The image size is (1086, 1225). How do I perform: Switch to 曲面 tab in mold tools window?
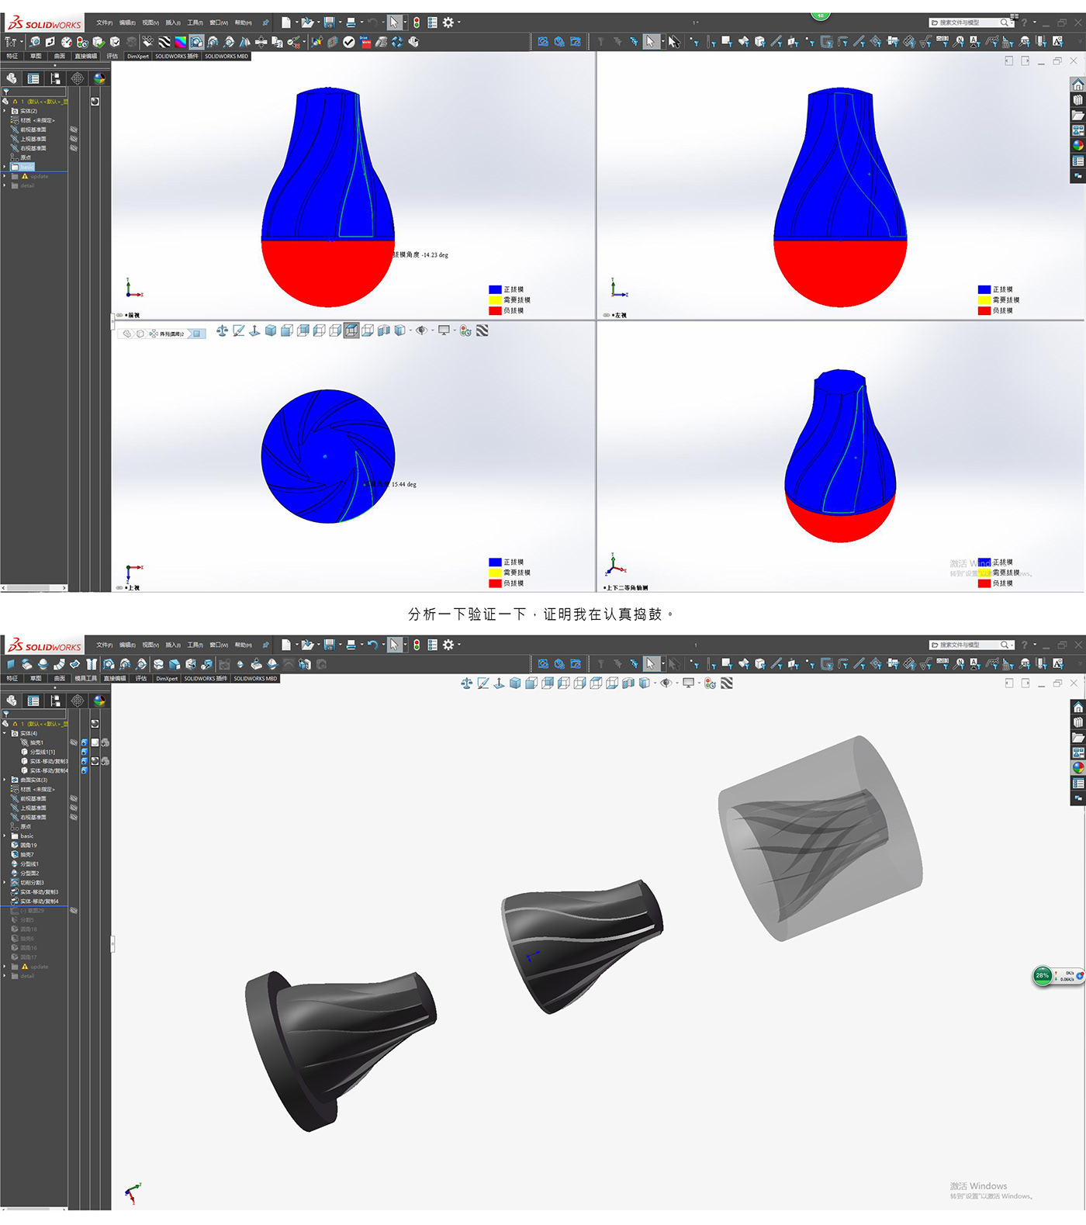[x=60, y=679]
